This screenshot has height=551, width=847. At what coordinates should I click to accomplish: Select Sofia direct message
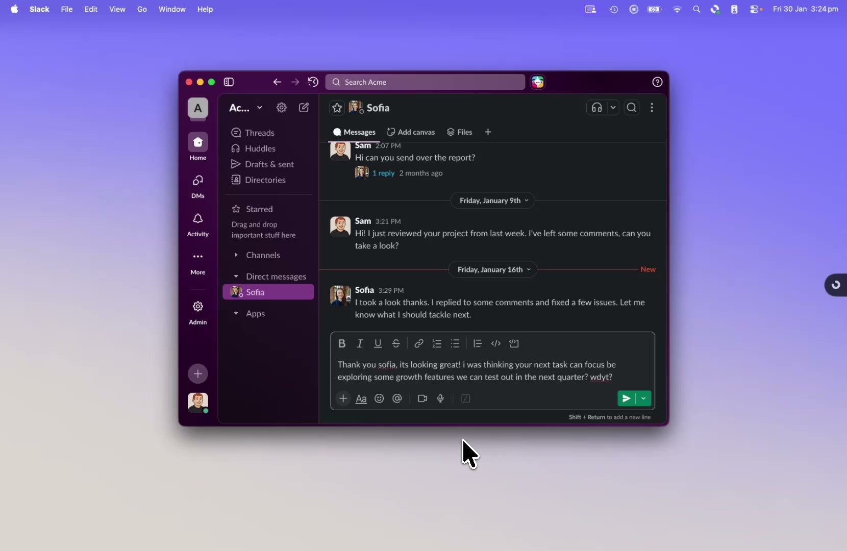pyautogui.click(x=268, y=292)
